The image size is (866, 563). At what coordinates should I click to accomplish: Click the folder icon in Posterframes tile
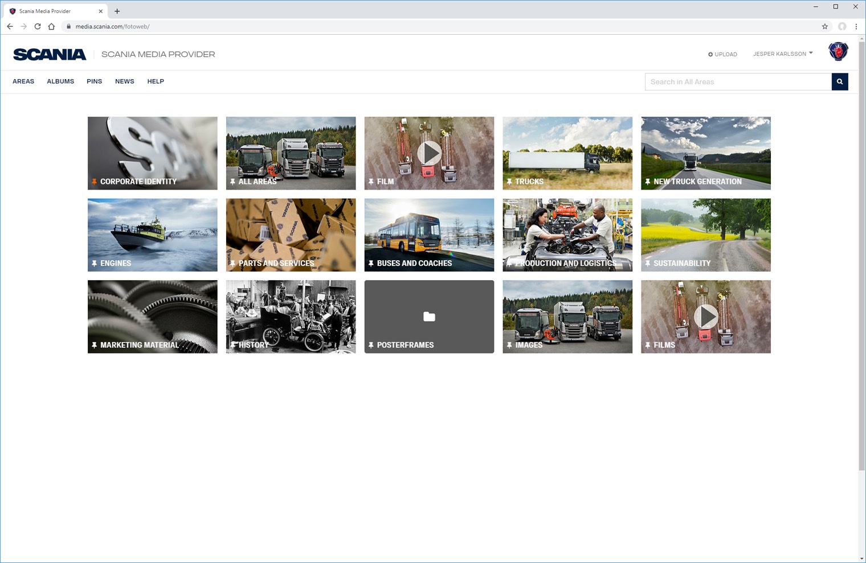[429, 317]
